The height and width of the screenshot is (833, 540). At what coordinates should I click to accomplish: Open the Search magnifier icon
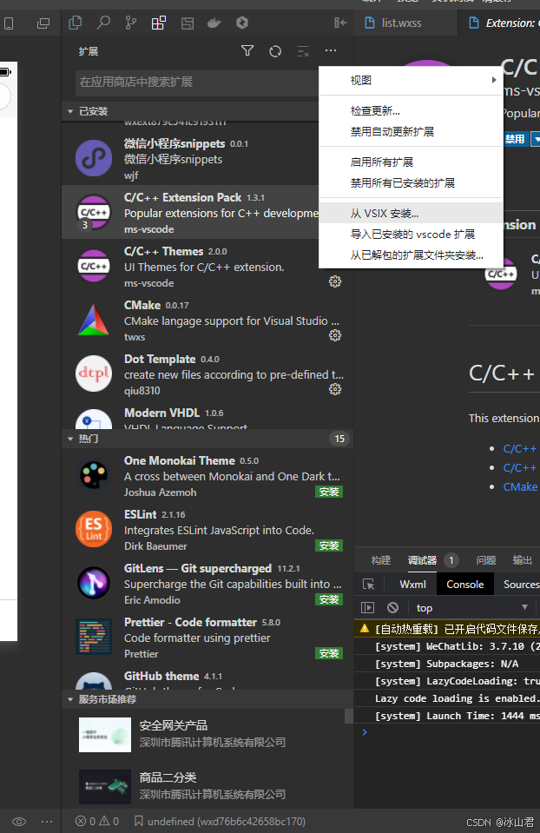(103, 23)
